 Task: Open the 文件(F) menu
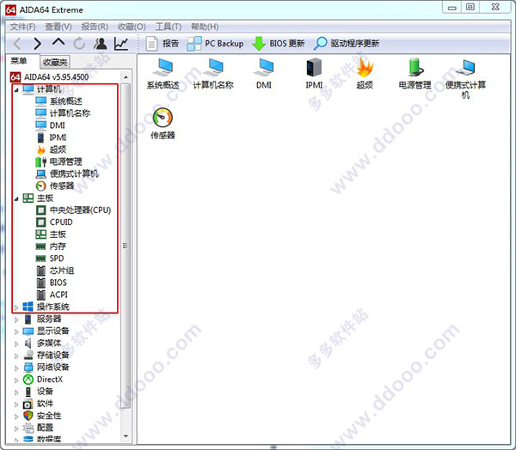click(22, 27)
